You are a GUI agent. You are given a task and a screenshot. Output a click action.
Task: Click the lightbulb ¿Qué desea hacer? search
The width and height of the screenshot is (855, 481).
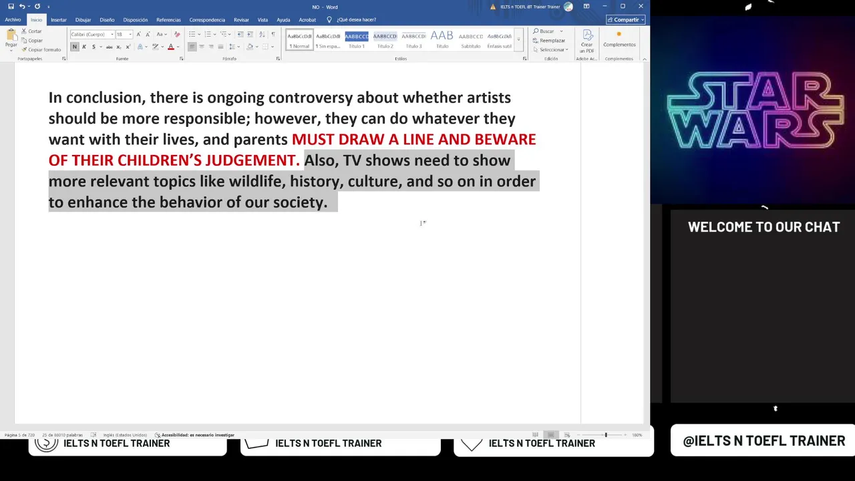[352, 20]
